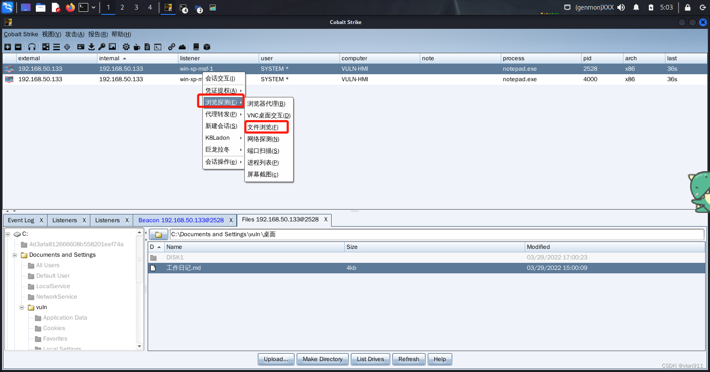
Task: Sort files by Modified column header
Action: 615,247
